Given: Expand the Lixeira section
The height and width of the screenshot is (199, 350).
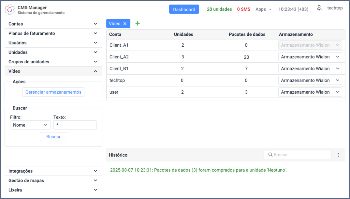Looking at the screenshot, I should click(53, 190).
